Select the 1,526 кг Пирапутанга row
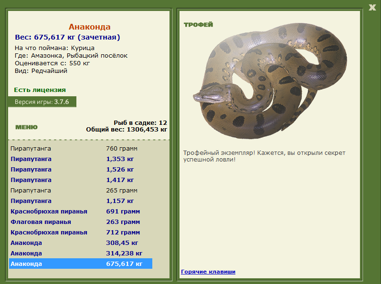 pos(81,169)
